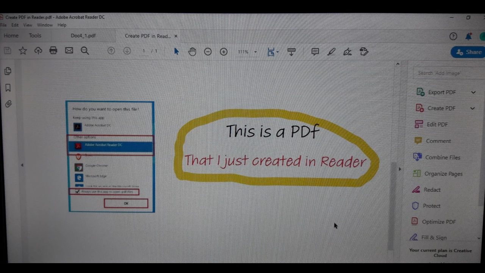Add a sticky note comment
485x273 pixels.
(x=315, y=52)
